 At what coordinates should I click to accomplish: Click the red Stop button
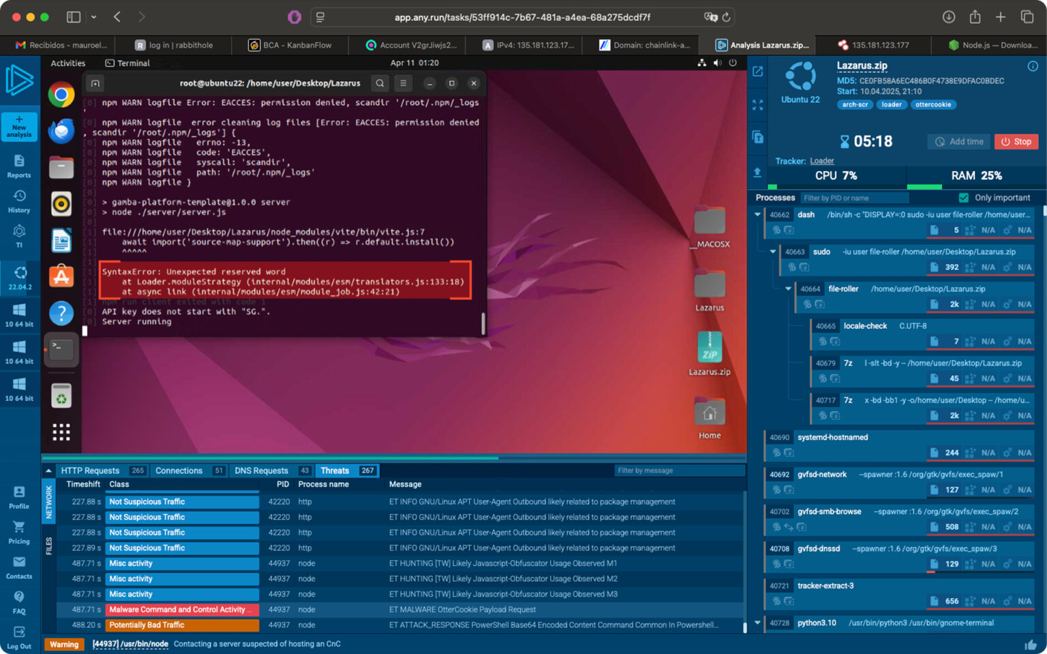1016,141
